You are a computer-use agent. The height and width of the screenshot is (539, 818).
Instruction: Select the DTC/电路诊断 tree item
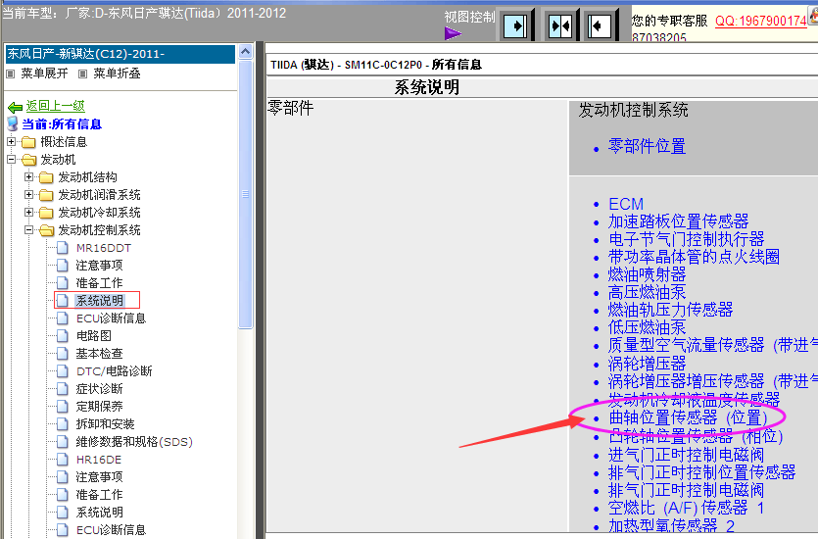tap(115, 371)
